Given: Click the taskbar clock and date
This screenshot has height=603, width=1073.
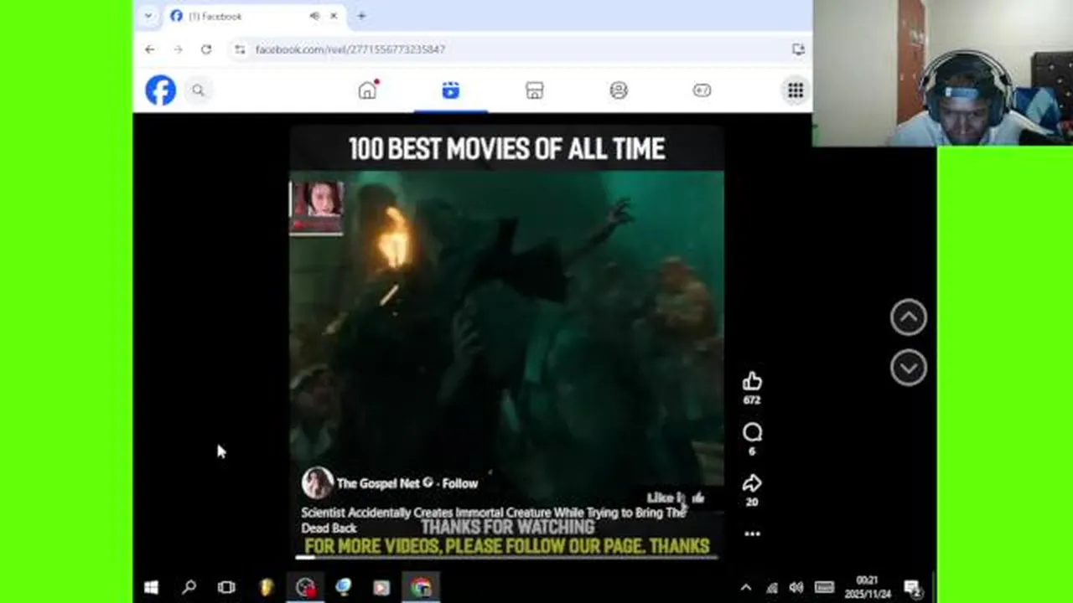Looking at the screenshot, I should pos(868,587).
